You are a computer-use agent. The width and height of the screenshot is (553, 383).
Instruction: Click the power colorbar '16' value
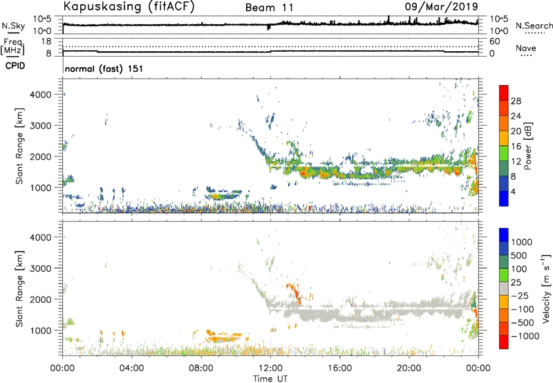pos(516,147)
